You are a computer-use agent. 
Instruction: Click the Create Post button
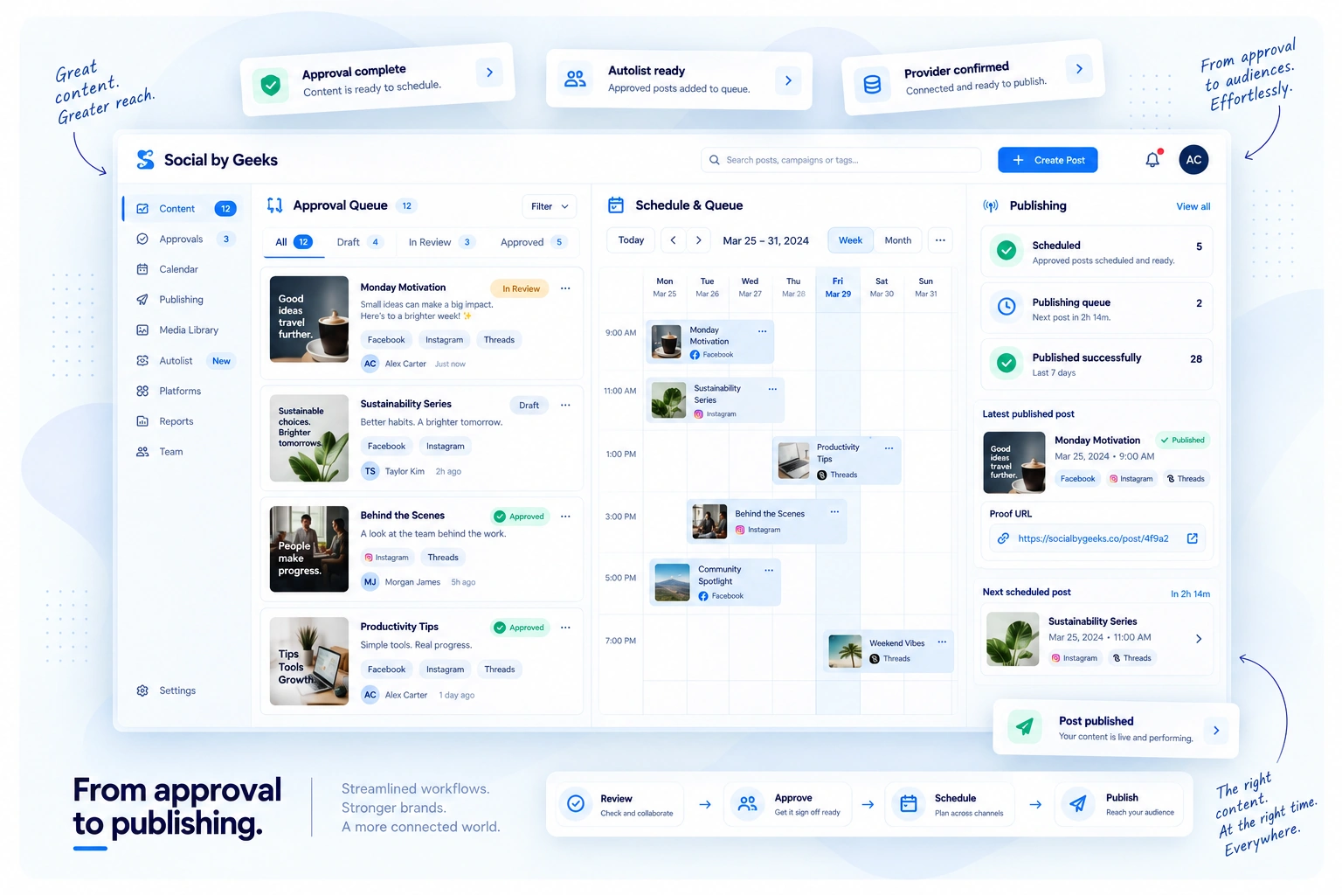(x=1048, y=160)
